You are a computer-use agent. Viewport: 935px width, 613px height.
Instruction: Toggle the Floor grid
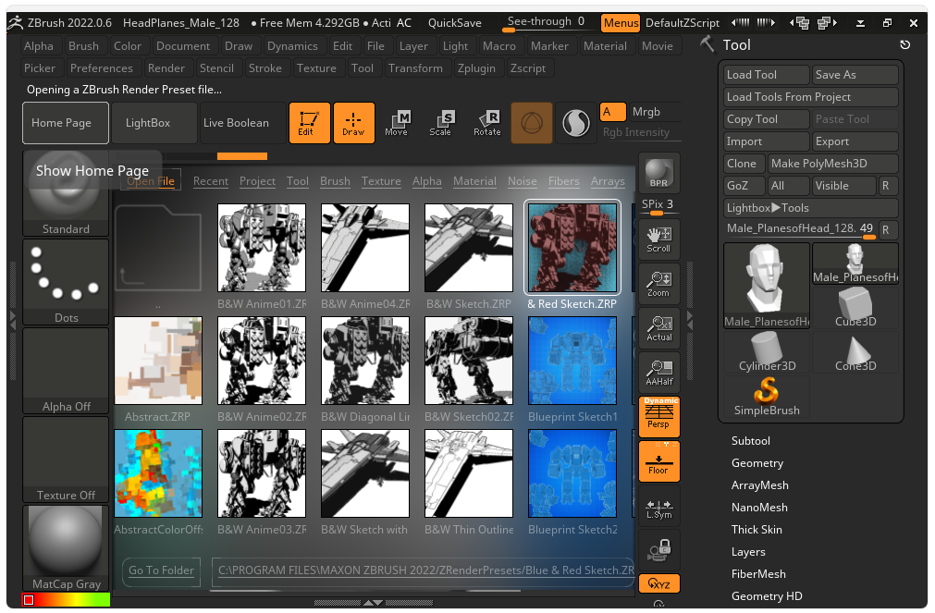[x=658, y=461]
